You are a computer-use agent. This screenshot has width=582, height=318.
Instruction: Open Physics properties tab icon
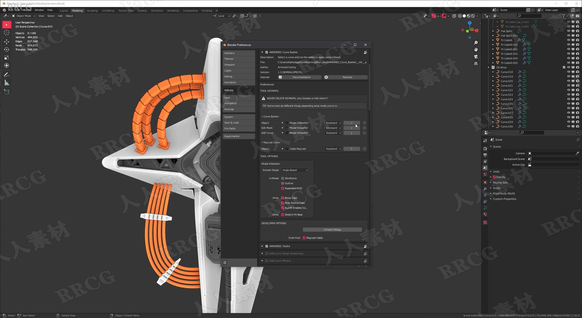485,195
